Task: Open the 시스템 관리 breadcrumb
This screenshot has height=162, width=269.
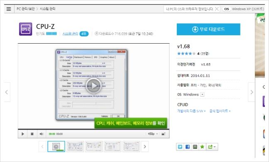Action: click(x=47, y=9)
